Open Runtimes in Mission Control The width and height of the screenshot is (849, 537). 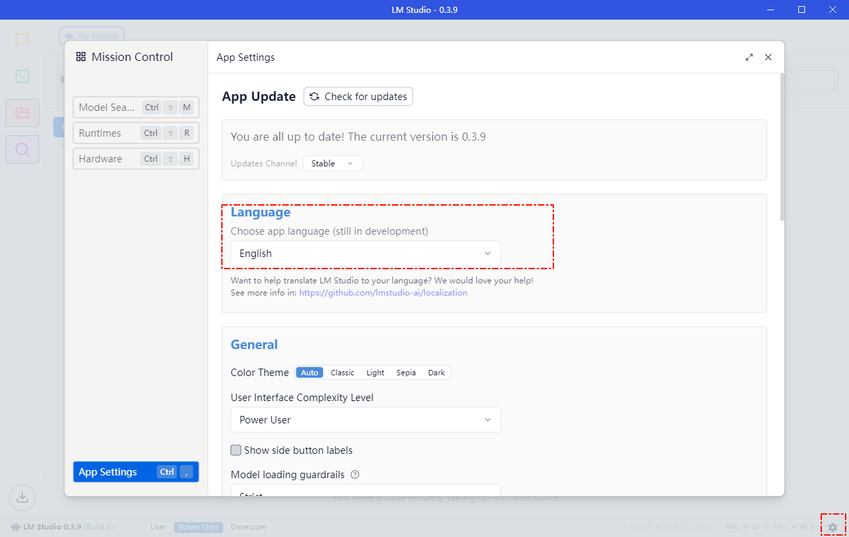pyautogui.click(x=136, y=133)
